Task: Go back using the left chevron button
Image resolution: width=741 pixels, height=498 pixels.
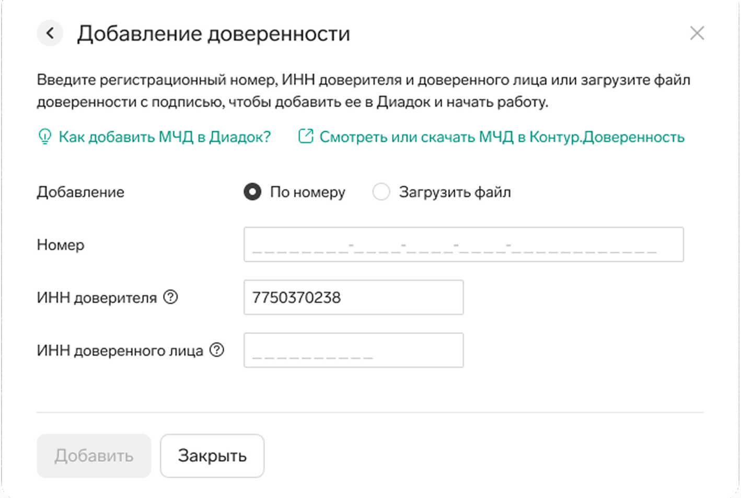Action: click(x=50, y=33)
